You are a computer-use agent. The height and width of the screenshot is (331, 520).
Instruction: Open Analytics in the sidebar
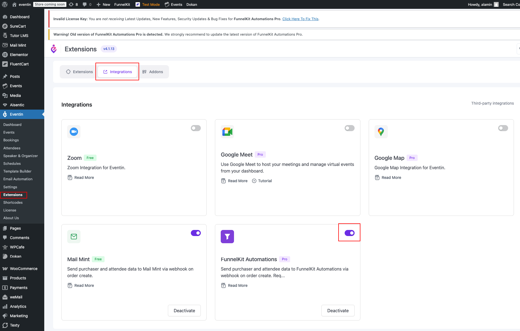22,306
